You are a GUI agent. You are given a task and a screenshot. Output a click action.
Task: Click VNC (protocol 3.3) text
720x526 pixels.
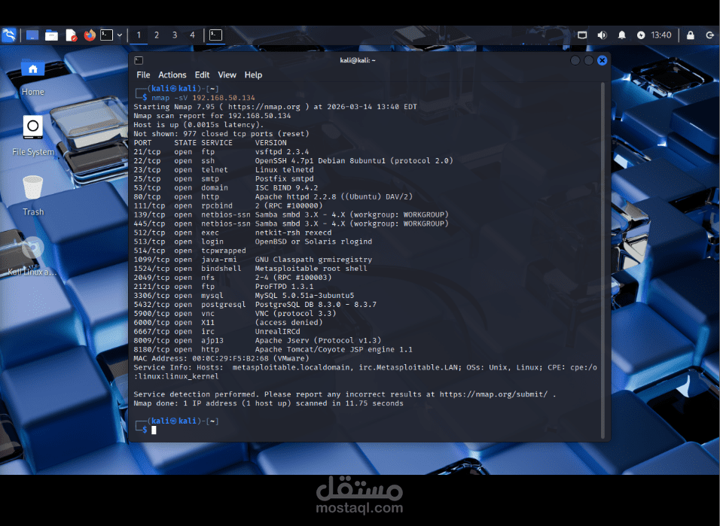click(x=296, y=314)
